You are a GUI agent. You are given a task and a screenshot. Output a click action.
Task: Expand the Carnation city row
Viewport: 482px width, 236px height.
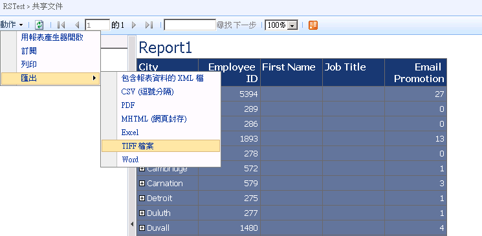142,184
